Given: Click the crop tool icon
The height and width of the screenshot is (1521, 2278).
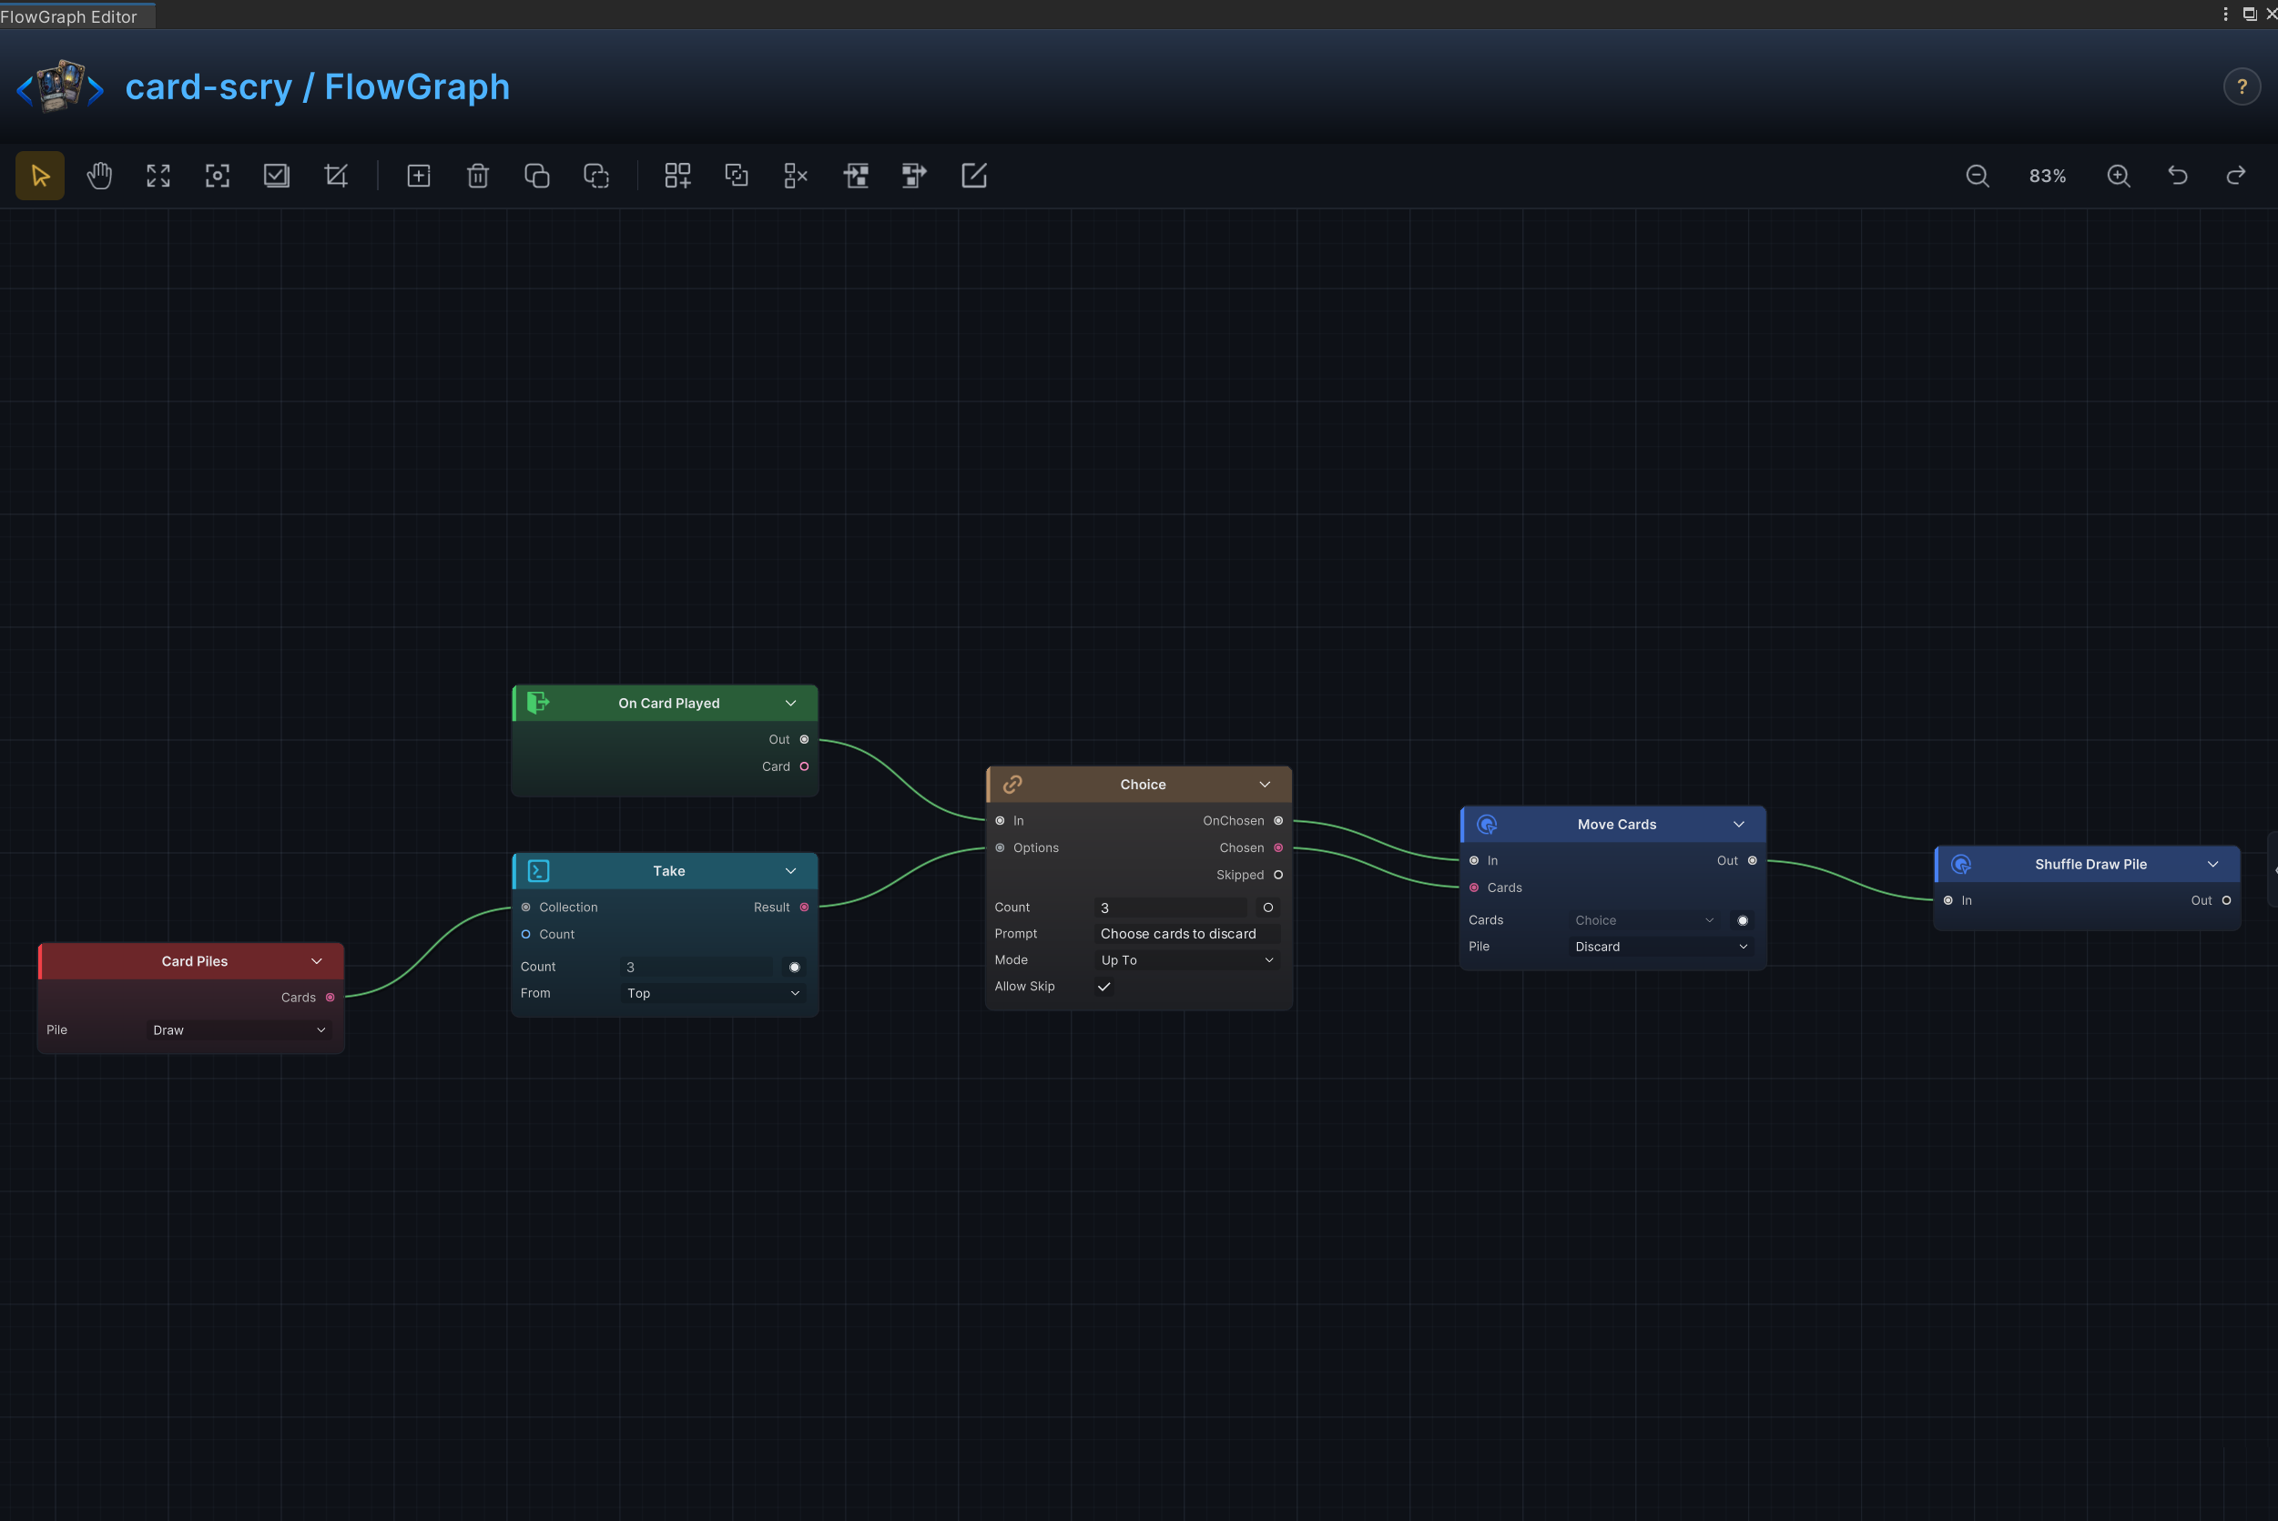Looking at the screenshot, I should coord(336,176).
